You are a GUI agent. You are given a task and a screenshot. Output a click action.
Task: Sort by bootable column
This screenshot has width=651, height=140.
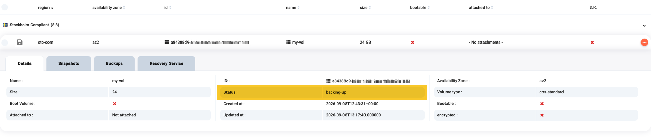tap(420, 8)
